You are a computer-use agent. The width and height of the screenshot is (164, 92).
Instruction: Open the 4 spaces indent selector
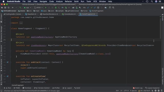pos(133,91)
